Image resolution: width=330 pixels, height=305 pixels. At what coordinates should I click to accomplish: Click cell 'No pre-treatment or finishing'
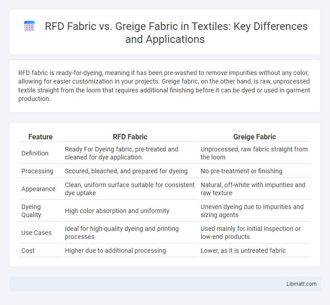[255, 171]
